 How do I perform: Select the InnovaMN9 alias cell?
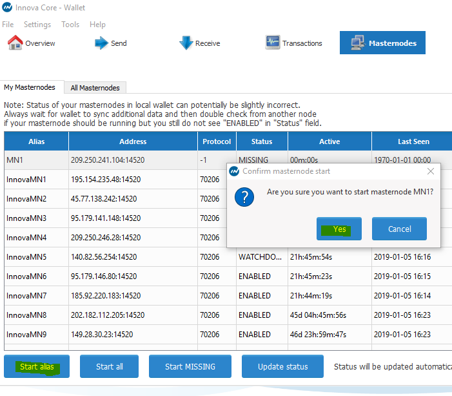[x=36, y=334]
